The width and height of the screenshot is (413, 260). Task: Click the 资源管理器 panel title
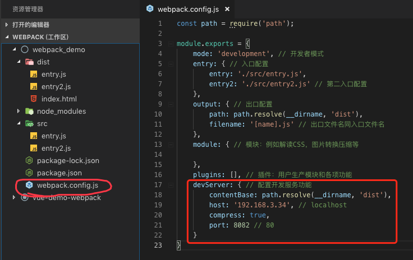(28, 9)
